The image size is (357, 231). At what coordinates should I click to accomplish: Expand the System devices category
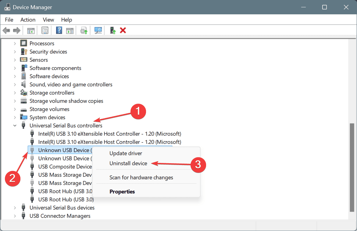pyautogui.click(x=15, y=117)
